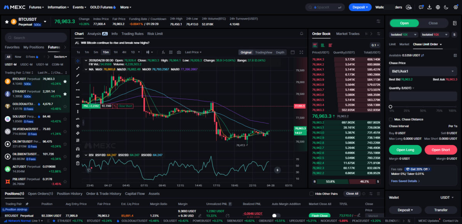
Task: Take a chart snapshot with camera icon
Action: 179,52
